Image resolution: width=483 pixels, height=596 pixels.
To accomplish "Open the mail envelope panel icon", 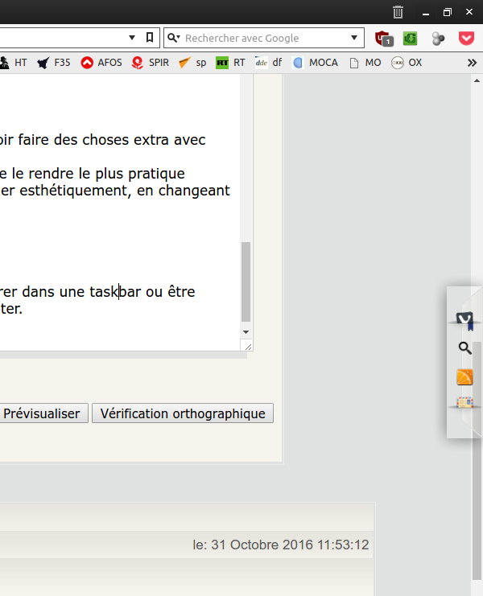I will [464, 402].
